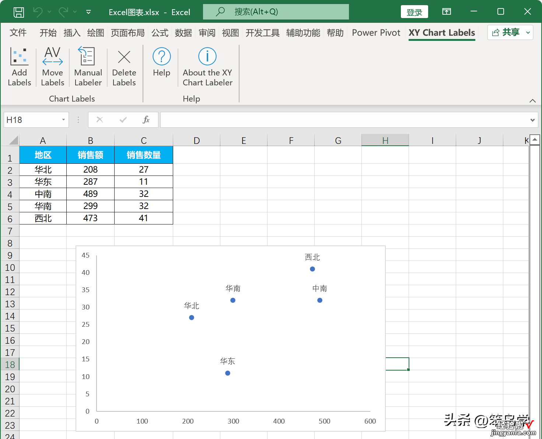Viewport: 542px width, 439px height.
Task: Expand the 共享 button dropdown arrow
Action: (x=528, y=32)
